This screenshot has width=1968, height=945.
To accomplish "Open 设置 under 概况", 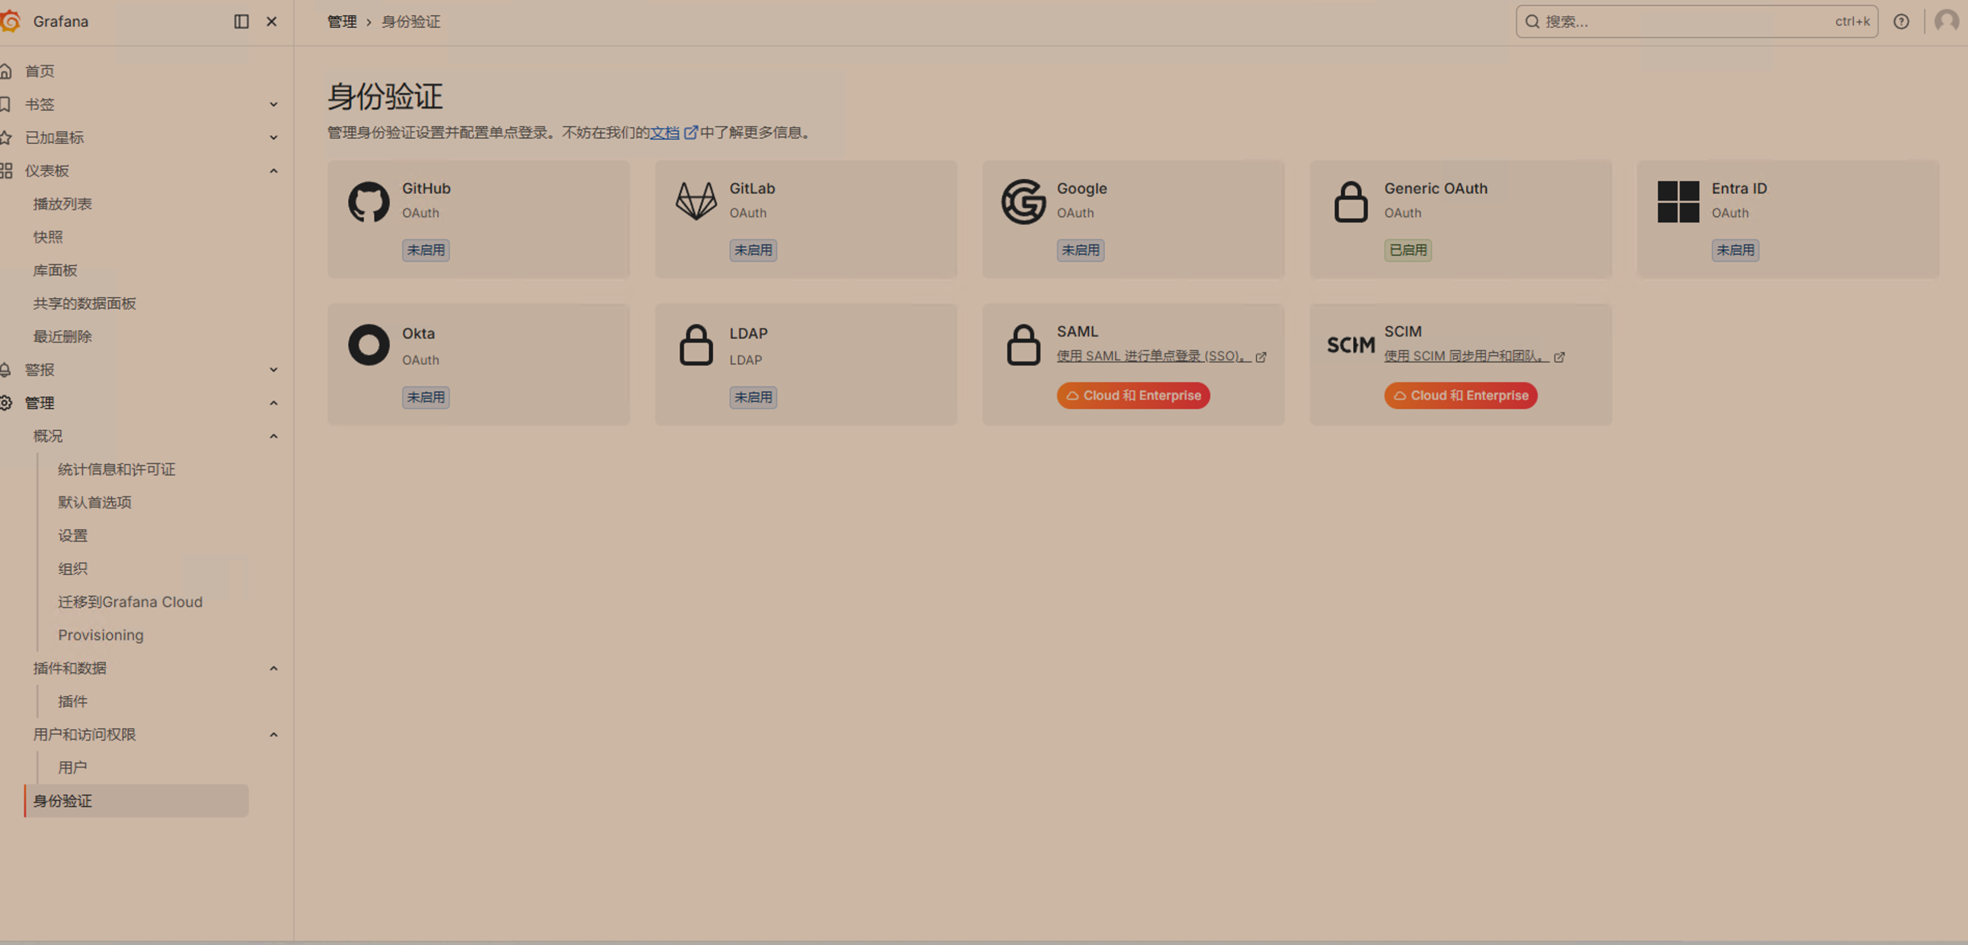I will point(72,535).
